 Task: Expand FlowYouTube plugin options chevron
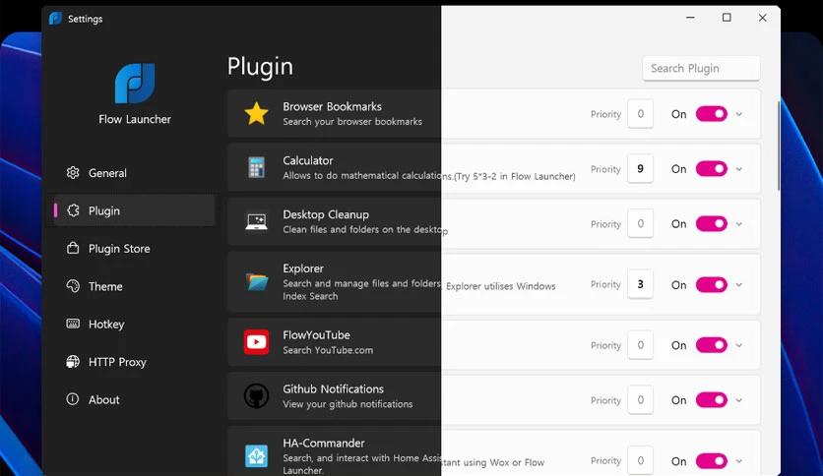pos(739,345)
